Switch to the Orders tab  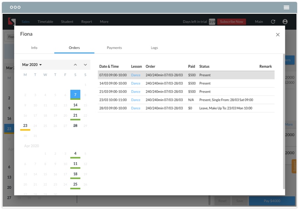coord(74,48)
